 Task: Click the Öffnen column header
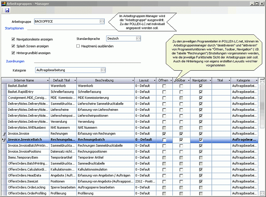(163, 81)
